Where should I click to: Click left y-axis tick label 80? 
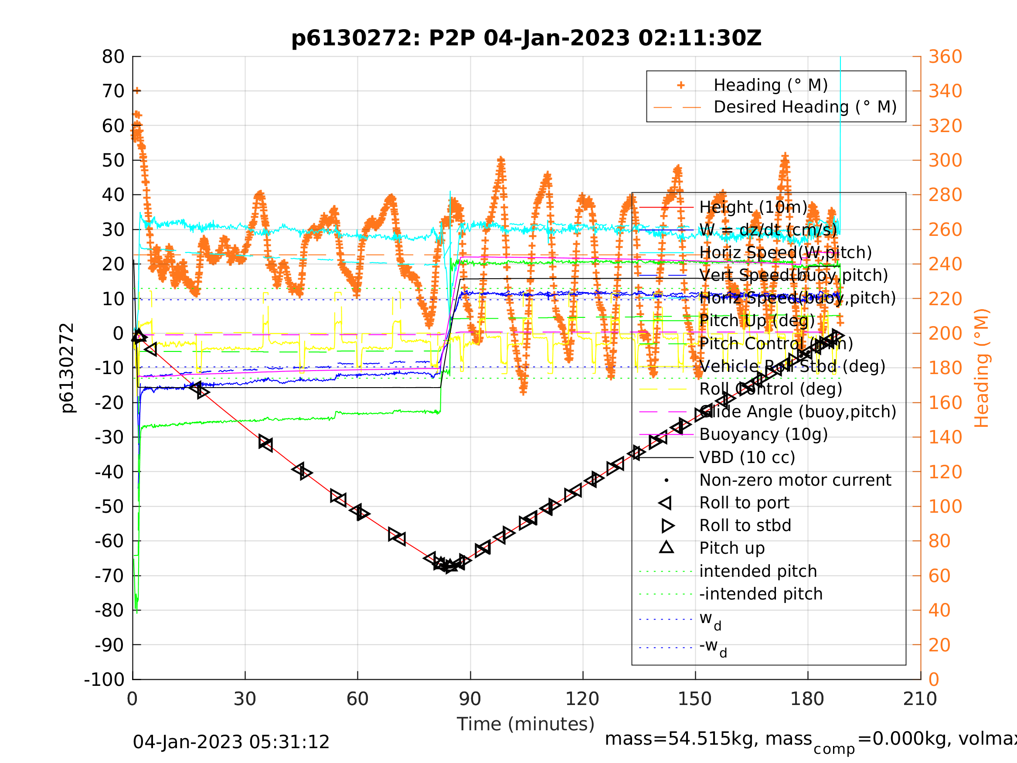pyautogui.click(x=113, y=57)
